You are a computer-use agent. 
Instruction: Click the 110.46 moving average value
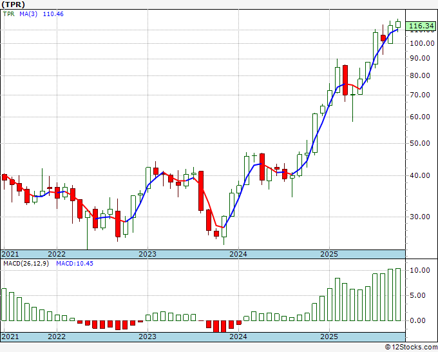click(x=53, y=14)
